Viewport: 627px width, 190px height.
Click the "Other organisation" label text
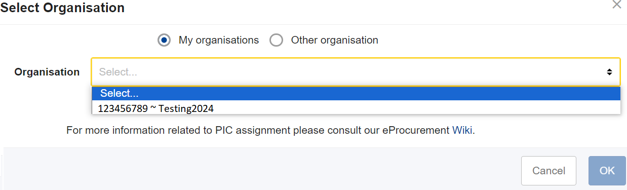tap(334, 40)
